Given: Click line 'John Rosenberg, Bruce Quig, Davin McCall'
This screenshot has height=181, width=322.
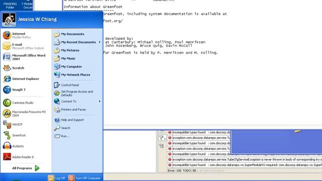Looking at the screenshot, I should click(x=149, y=46).
